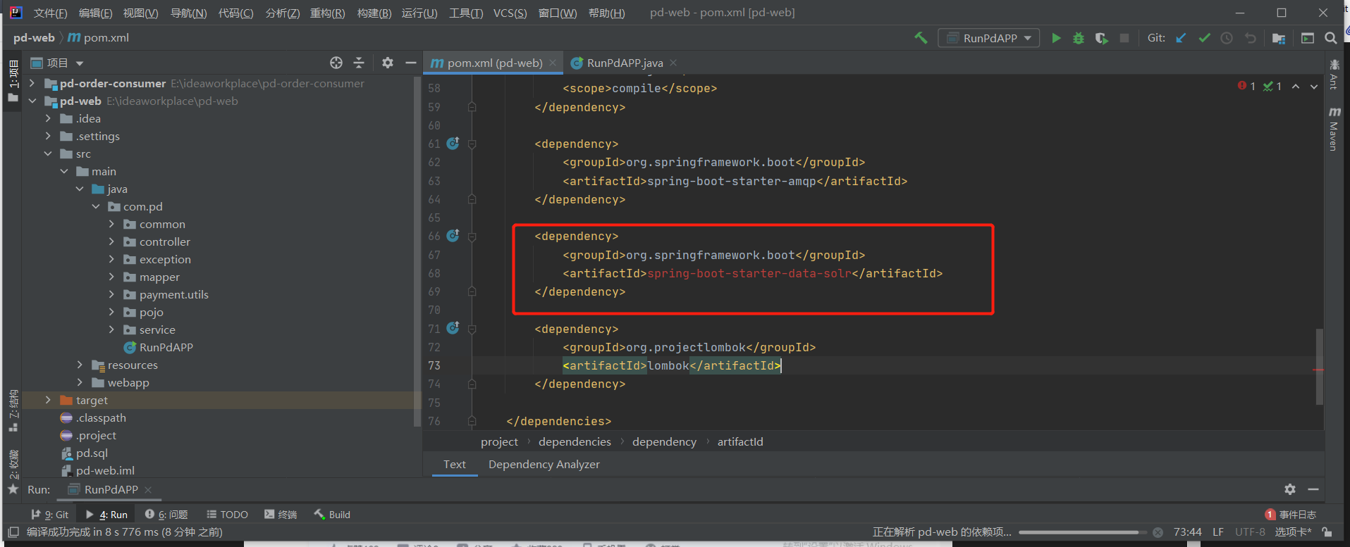Expand pd-order-consumer project node
1350x547 pixels.
[x=32, y=83]
